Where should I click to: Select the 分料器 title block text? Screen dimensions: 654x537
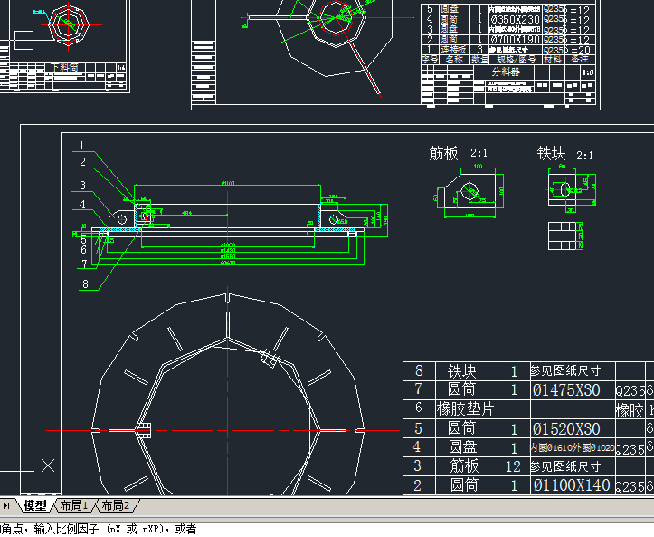pos(506,72)
